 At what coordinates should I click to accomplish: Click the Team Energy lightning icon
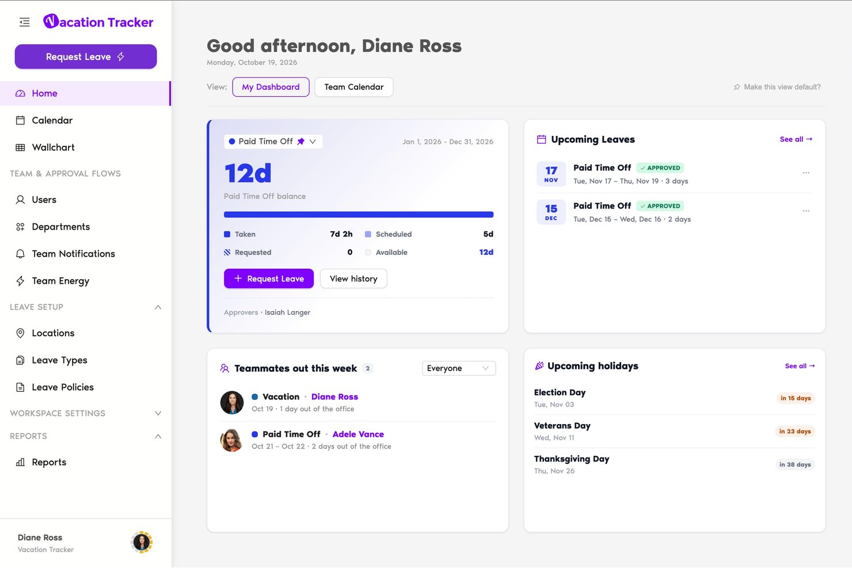coord(20,281)
